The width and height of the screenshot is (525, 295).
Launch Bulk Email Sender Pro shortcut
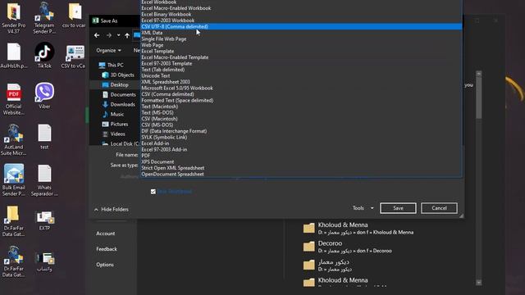point(13,180)
